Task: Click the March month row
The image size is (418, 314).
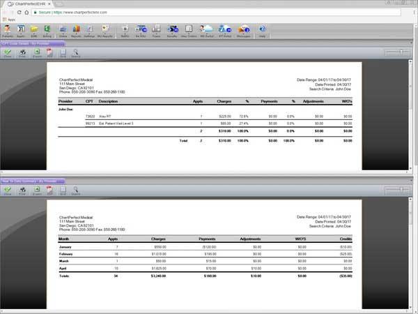Action: (206, 261)
